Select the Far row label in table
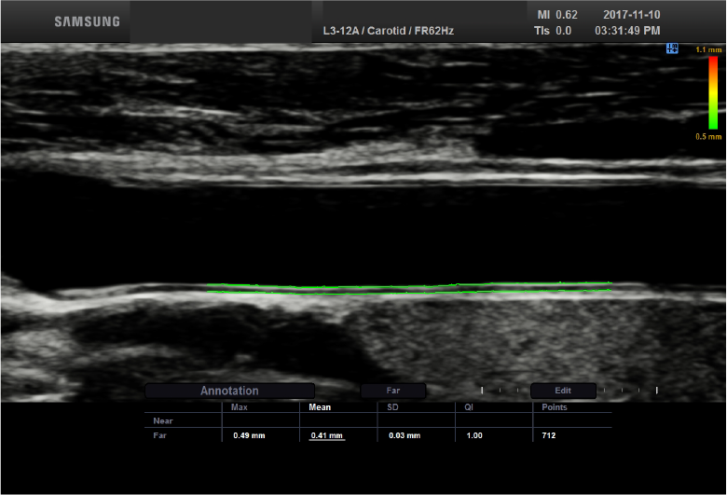 [x=160, y=435]
